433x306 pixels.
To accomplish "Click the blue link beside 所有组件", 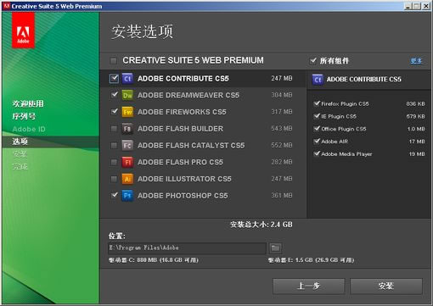I will pos(416,61).
